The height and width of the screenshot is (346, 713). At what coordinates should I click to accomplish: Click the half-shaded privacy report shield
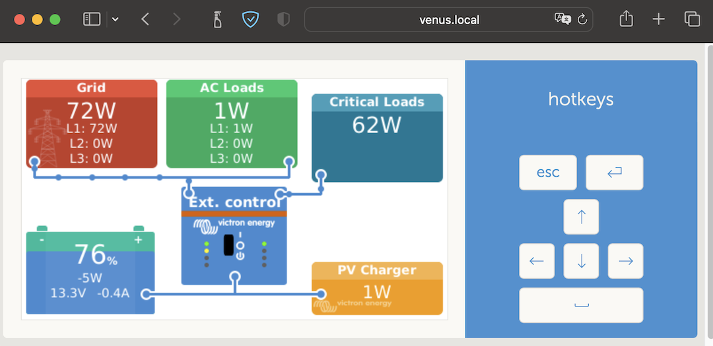(283, 19)
